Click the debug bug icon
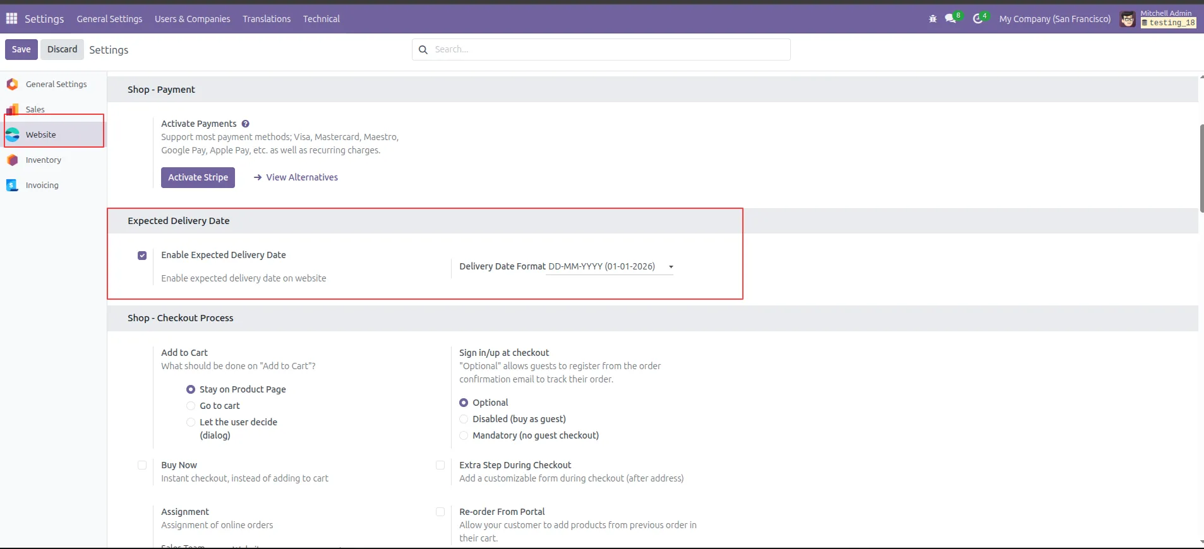The width and height of the screenshot is (1204, 549). (932, 19)
